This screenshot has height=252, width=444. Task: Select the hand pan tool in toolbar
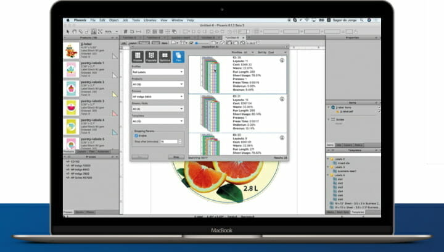click(x=74, y=31)
